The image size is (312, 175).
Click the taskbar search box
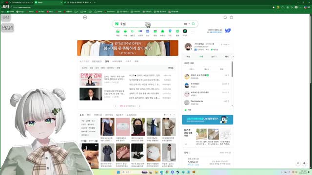coord(135,172)
